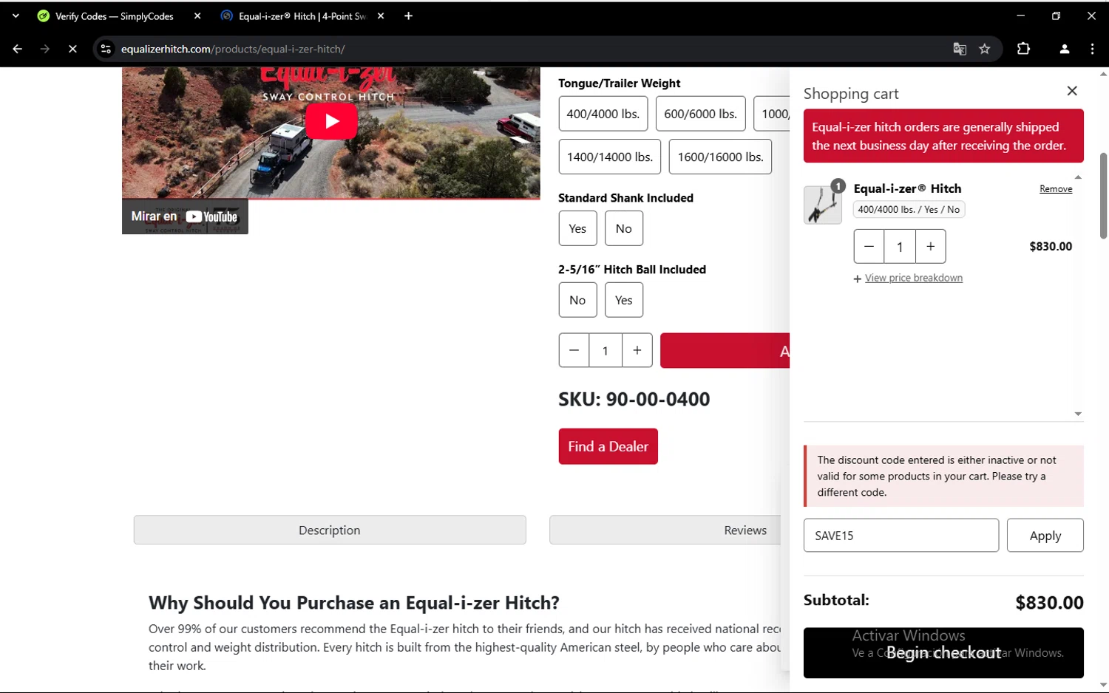Set Standard Shank Included to Yes
This screenshot has width=1109, height=693.
[577, 228]
